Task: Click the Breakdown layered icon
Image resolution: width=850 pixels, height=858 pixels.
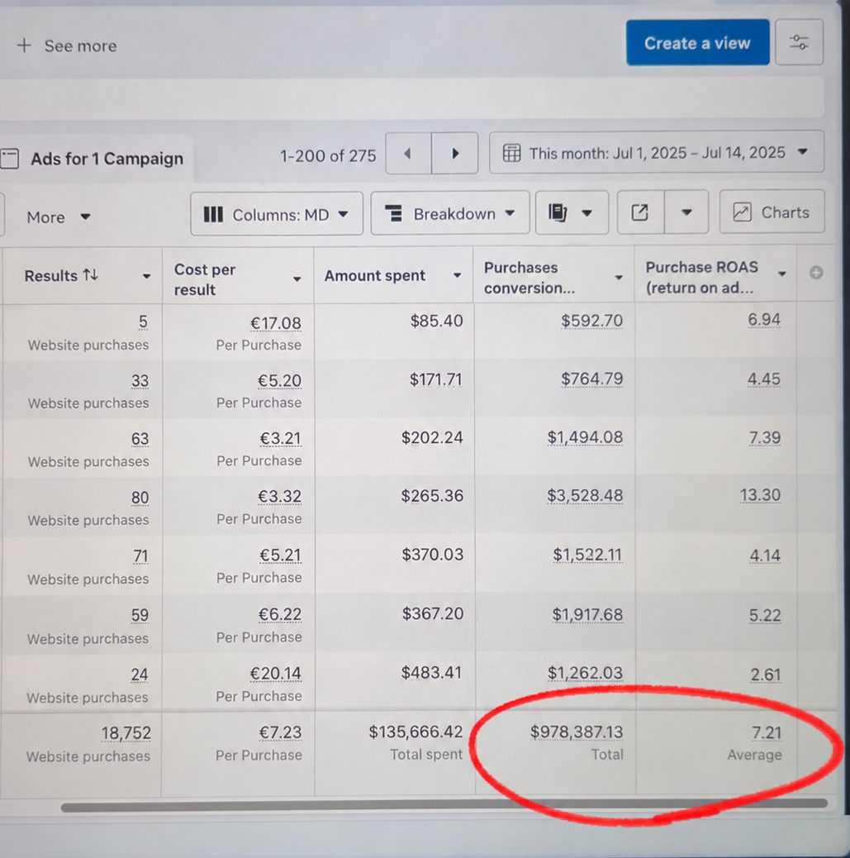Action: [x=393, y=213]
